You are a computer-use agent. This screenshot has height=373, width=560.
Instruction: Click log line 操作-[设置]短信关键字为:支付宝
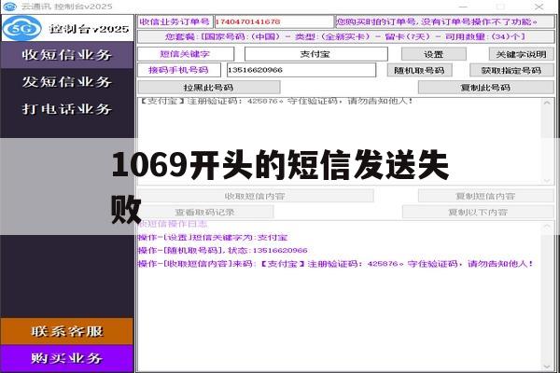click(x=213, y=238)
